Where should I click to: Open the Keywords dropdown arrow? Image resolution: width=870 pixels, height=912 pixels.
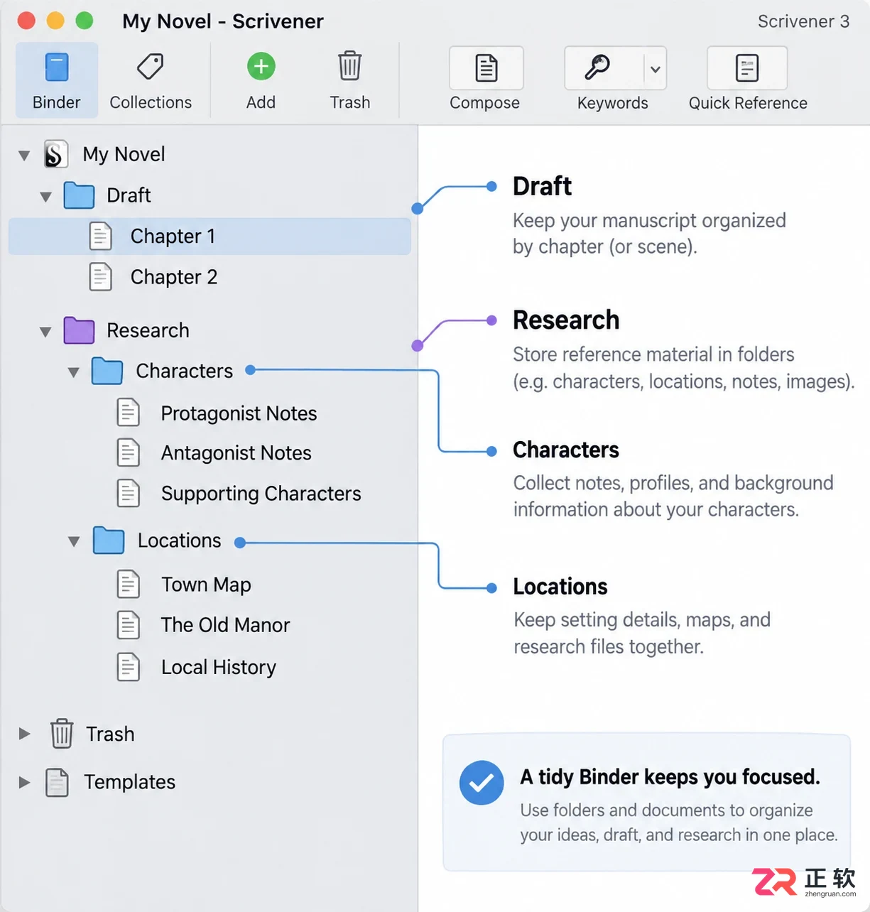tap(656, 69)
